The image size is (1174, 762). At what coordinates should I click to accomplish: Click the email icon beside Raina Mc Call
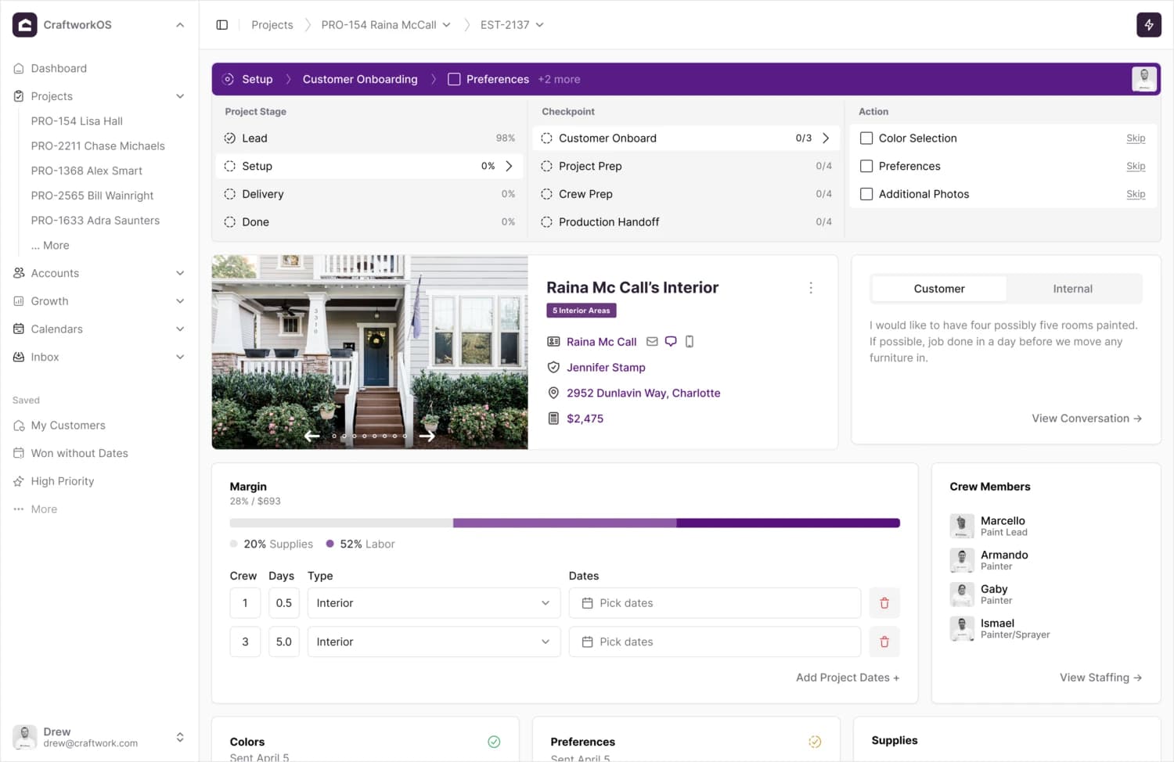coord(652,342)
